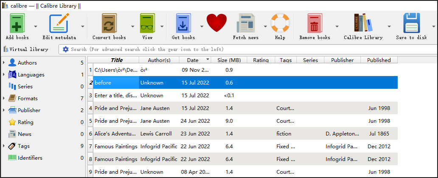Open the Virtual library button
Viewport: 438px width, 178px height.
(26, 49)
